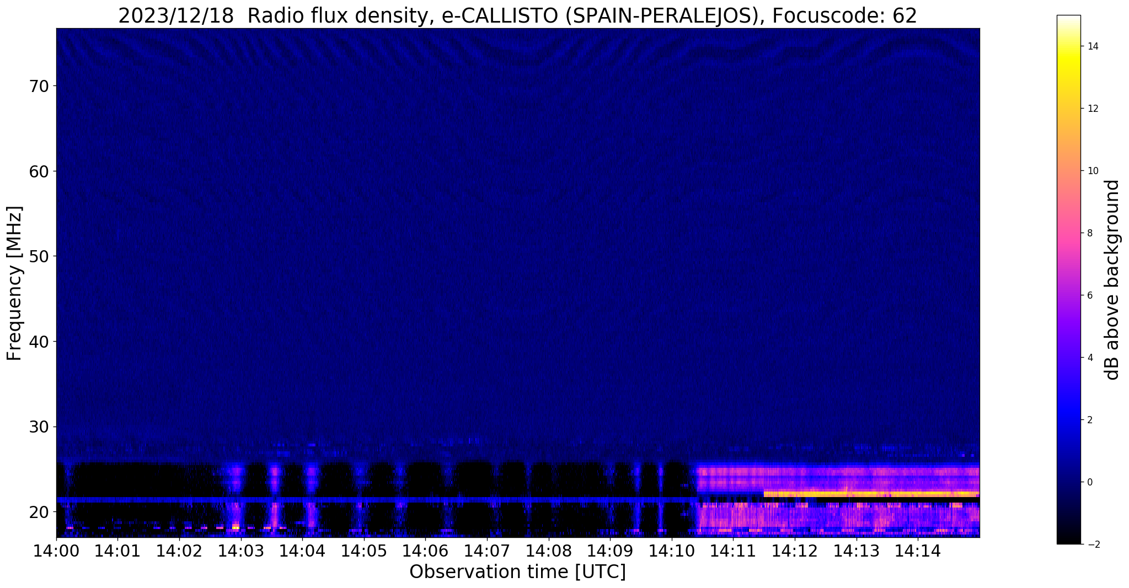Click the 14:11 time tick label

(733, 551)
